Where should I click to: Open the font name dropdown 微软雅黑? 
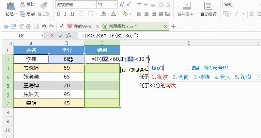[94, 5]
